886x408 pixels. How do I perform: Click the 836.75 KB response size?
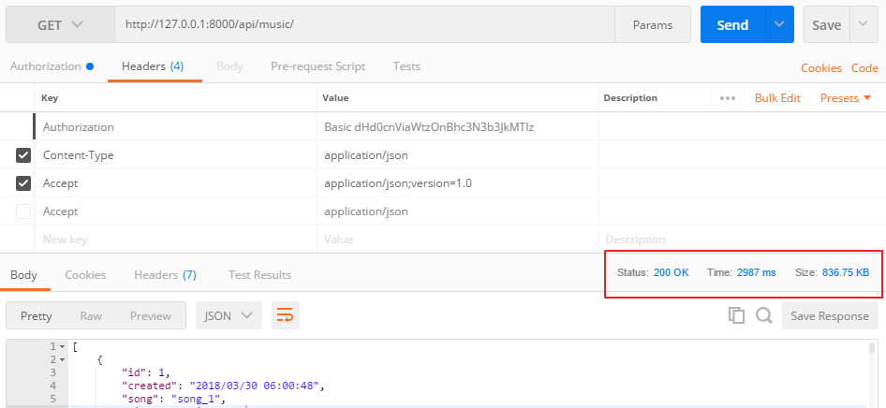click(x=846, y=272)
